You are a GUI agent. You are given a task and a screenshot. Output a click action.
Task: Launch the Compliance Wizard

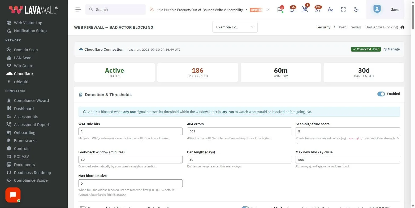[31, 101]
